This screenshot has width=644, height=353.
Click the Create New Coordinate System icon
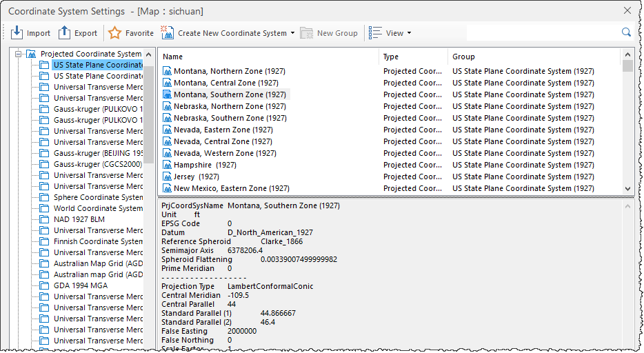(x=167, y=33)
